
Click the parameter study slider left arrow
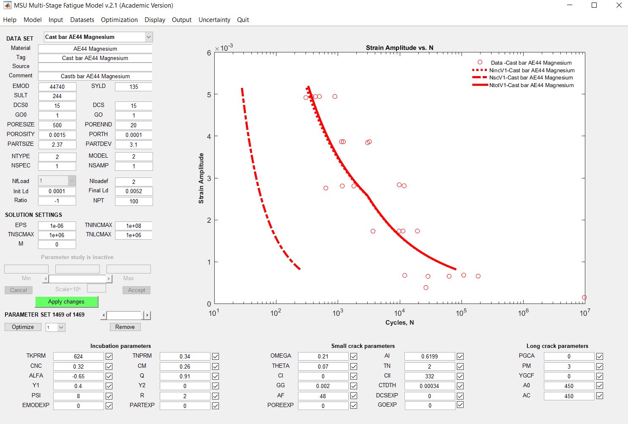(46, 279)
